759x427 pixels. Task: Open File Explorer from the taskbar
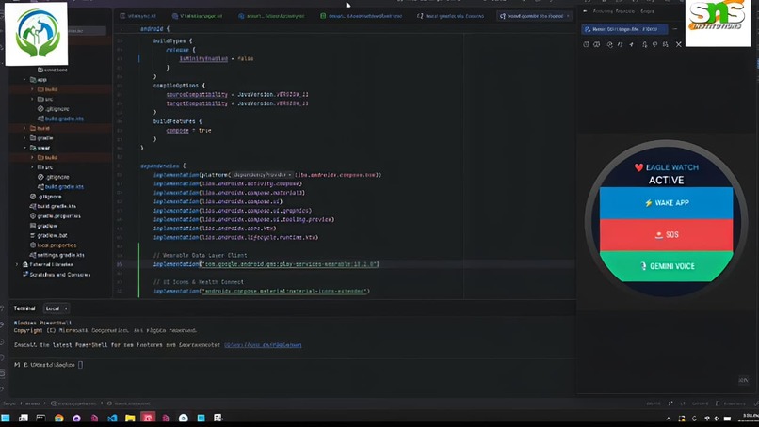(x=130, y=418)
